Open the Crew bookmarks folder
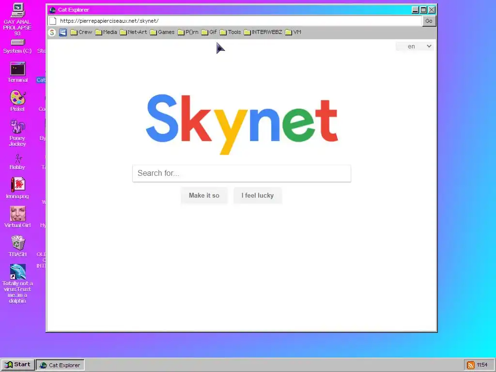496x372 pixels. (81, 32)
